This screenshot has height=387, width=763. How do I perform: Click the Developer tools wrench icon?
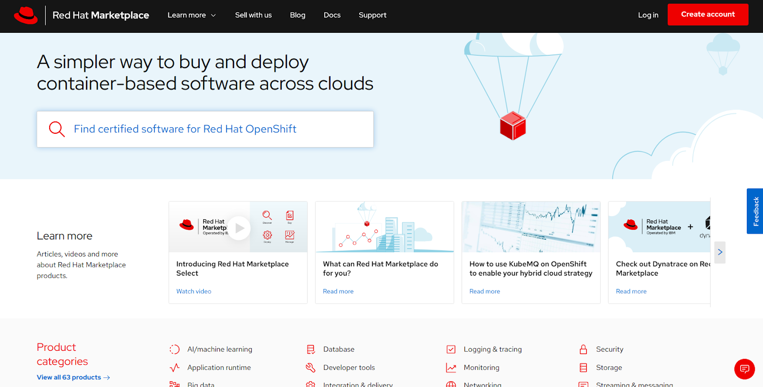pyautogui.click(x=311, y=367)
